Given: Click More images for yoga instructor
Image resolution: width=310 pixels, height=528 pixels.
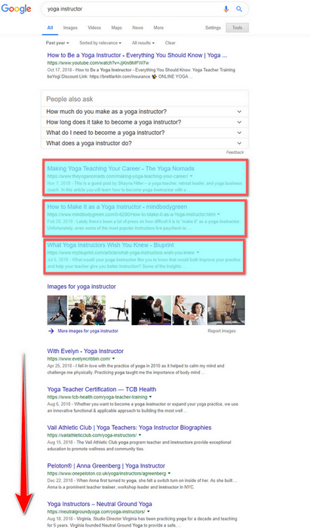Looking at the screenshot, I should click(x=87, y=331).
